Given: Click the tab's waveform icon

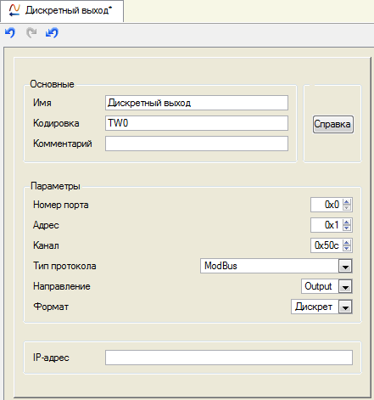Looking at the screenshot, I should click(x=14, y=10).
